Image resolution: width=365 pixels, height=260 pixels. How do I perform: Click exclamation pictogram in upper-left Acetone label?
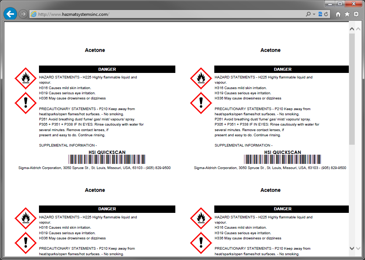pos(26,103)
